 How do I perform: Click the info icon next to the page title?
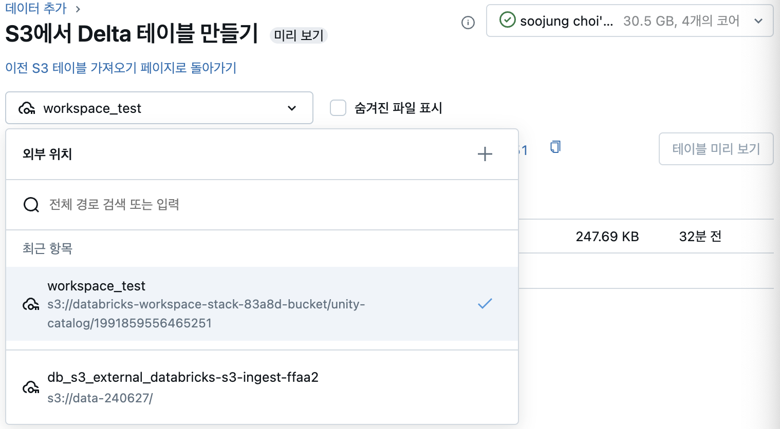tap(468, 23)
